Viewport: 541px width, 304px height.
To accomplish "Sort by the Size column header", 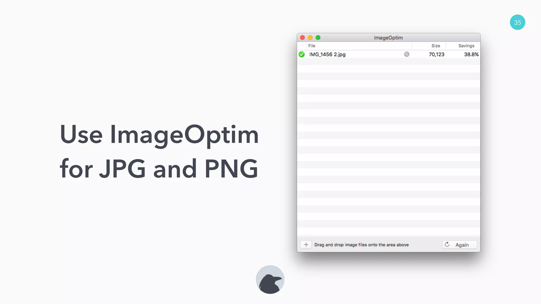I will (429, 46).
